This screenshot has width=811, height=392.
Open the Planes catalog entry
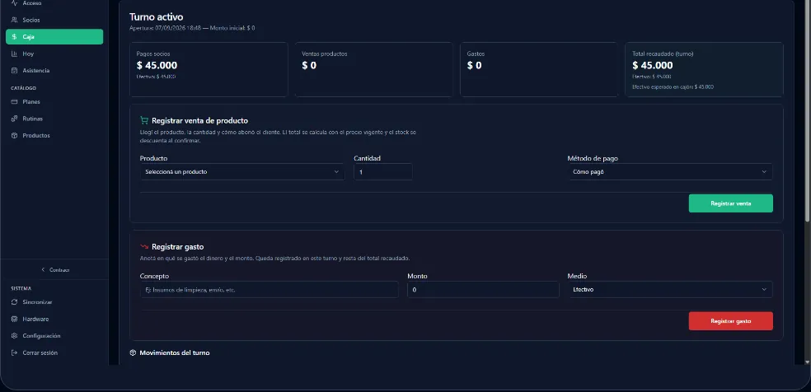(x=54, y=102)
